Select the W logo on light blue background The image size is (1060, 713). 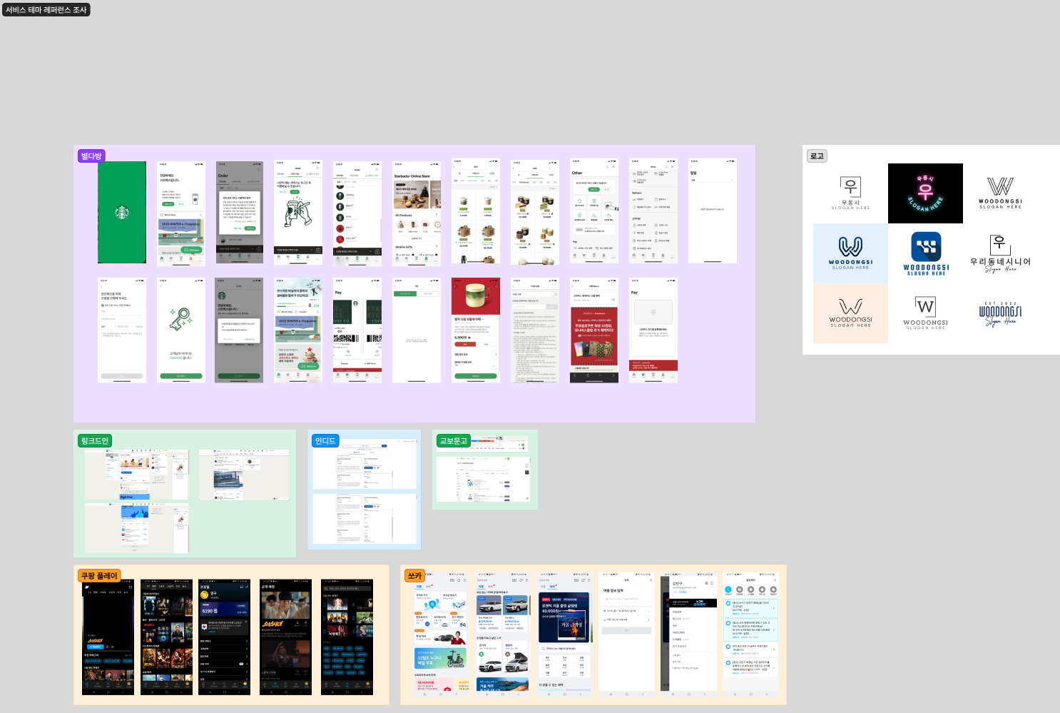850,253
